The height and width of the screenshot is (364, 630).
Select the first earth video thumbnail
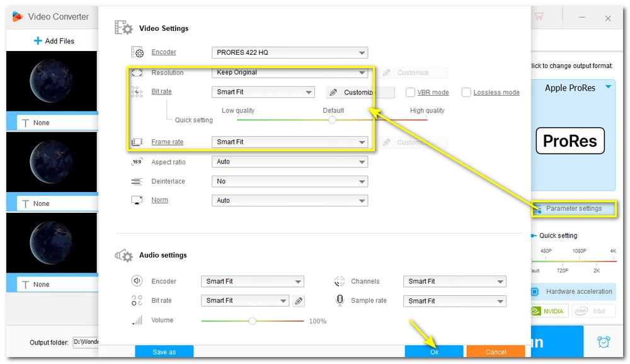(52, 81)
